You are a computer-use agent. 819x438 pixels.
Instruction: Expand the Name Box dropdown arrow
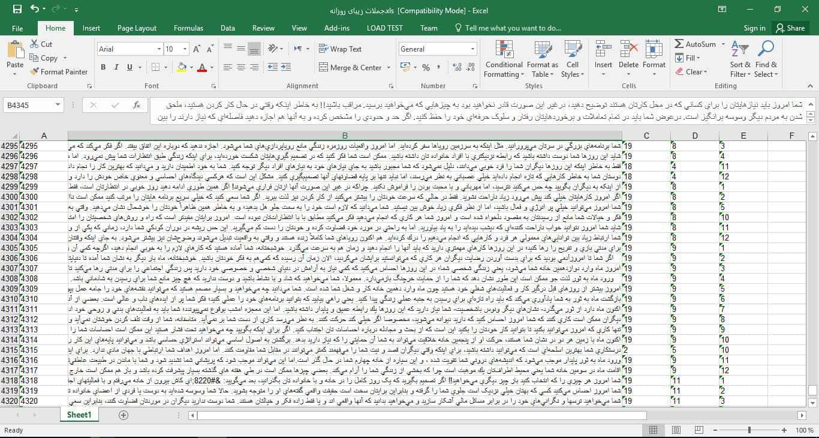(58, 105)
